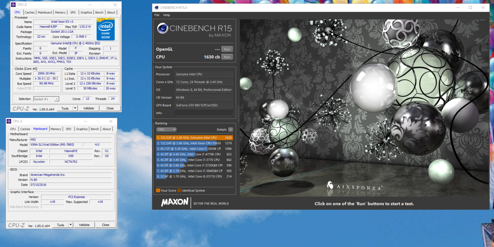Click Tools button in top CPU-Z window

[65, 108]
